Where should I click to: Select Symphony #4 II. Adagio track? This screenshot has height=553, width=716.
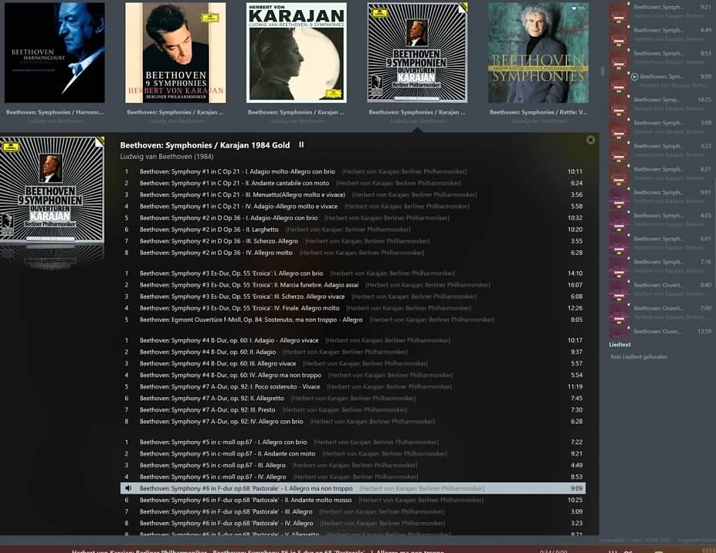[x=353, y=352]
